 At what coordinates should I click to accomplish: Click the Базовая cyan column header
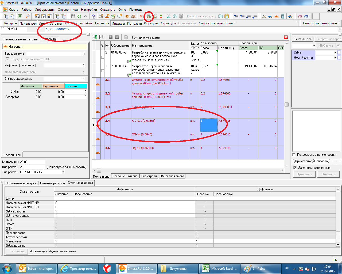(x=76, y=86)
